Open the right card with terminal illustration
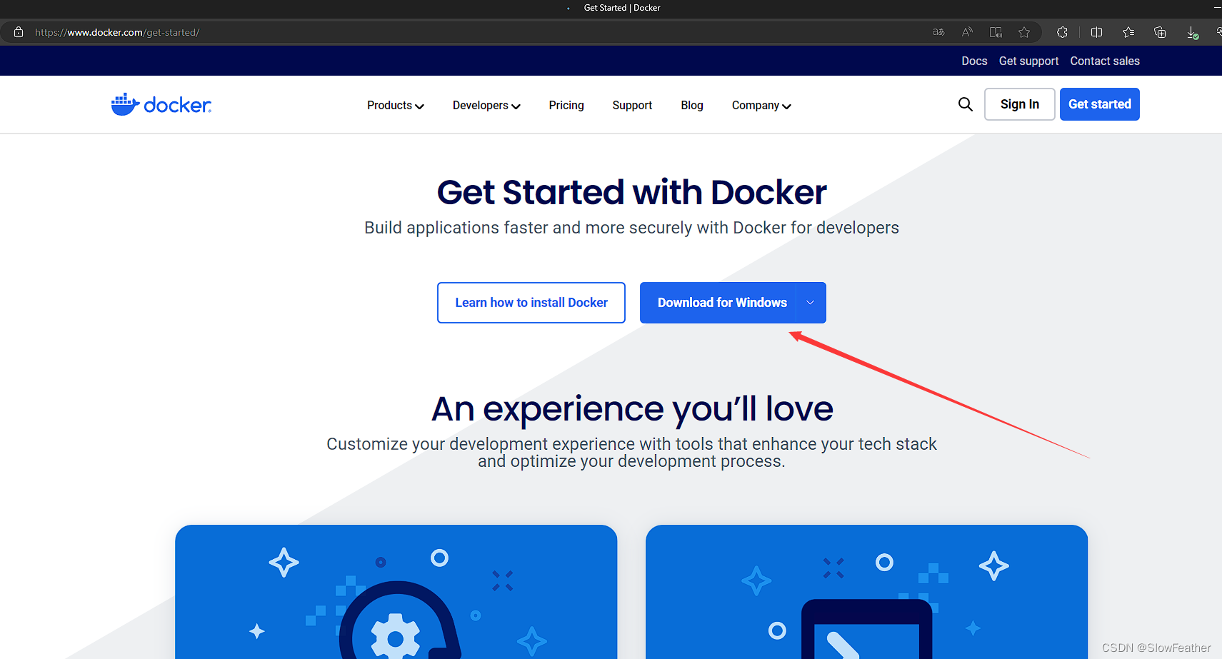The image size is (1222, 659). [866, 592]
